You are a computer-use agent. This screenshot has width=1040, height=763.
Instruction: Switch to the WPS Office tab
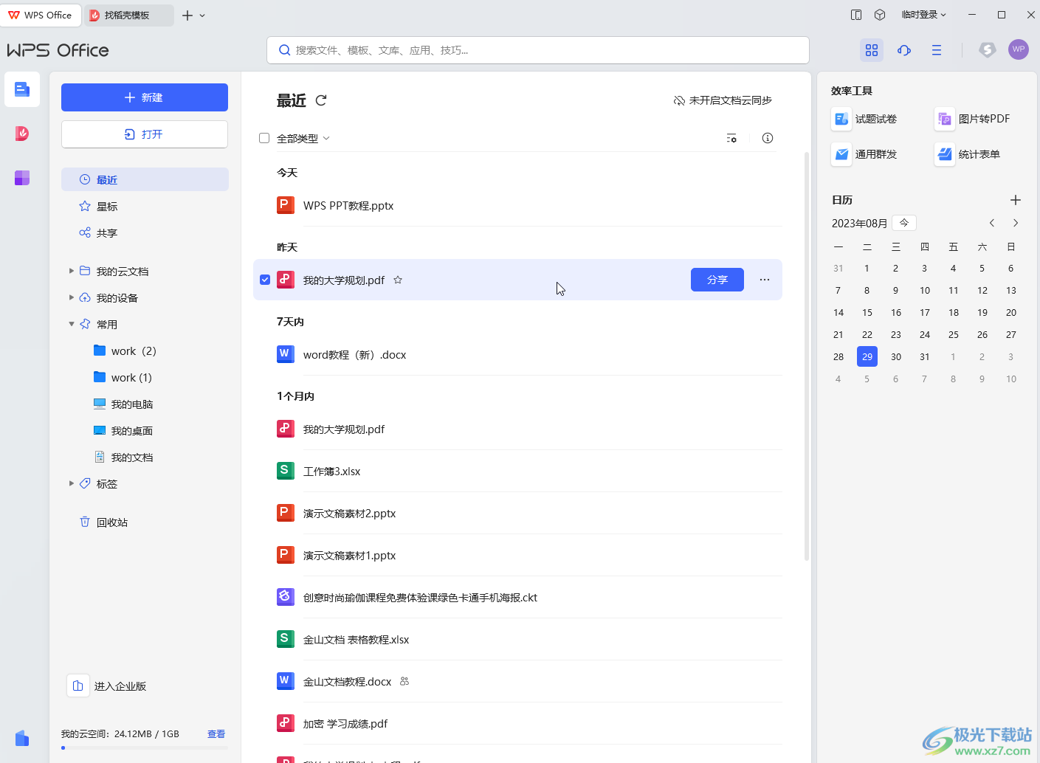pyautogui.click(x=41, y=15)
